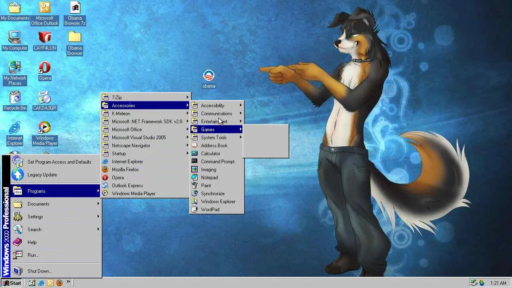Launch Internet Explorer from Programs menu
This screenshot has height=288, width=512.
pyautogui.click(x=146, y=162)
